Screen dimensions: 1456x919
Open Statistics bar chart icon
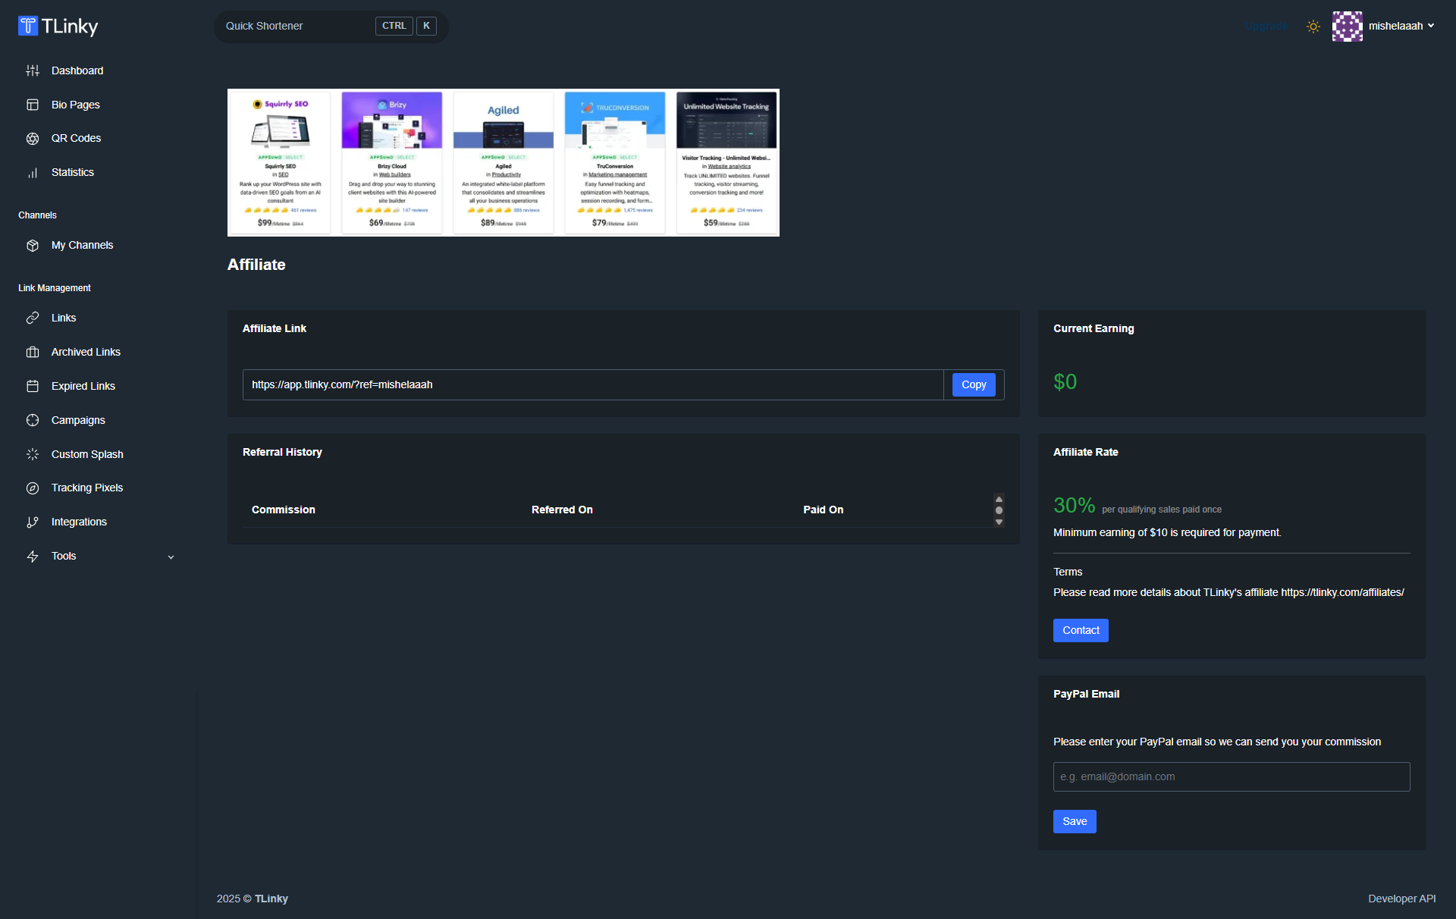click(x=33, y=173)
